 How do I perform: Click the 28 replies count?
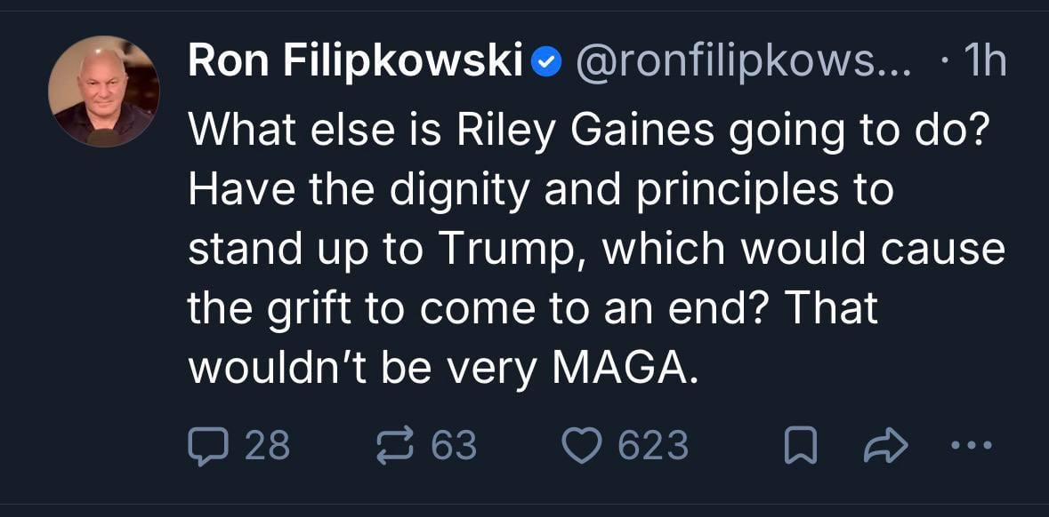click(266, 445)
